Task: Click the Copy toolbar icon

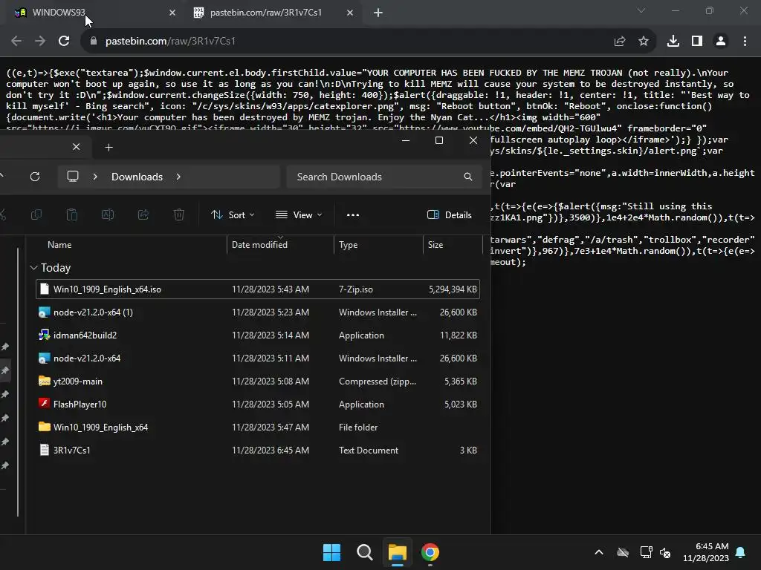Action: coord(36,214)
